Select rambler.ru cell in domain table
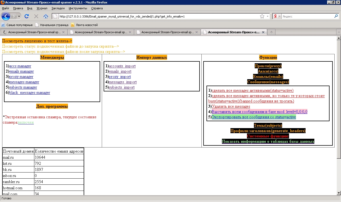 (18, 182)
